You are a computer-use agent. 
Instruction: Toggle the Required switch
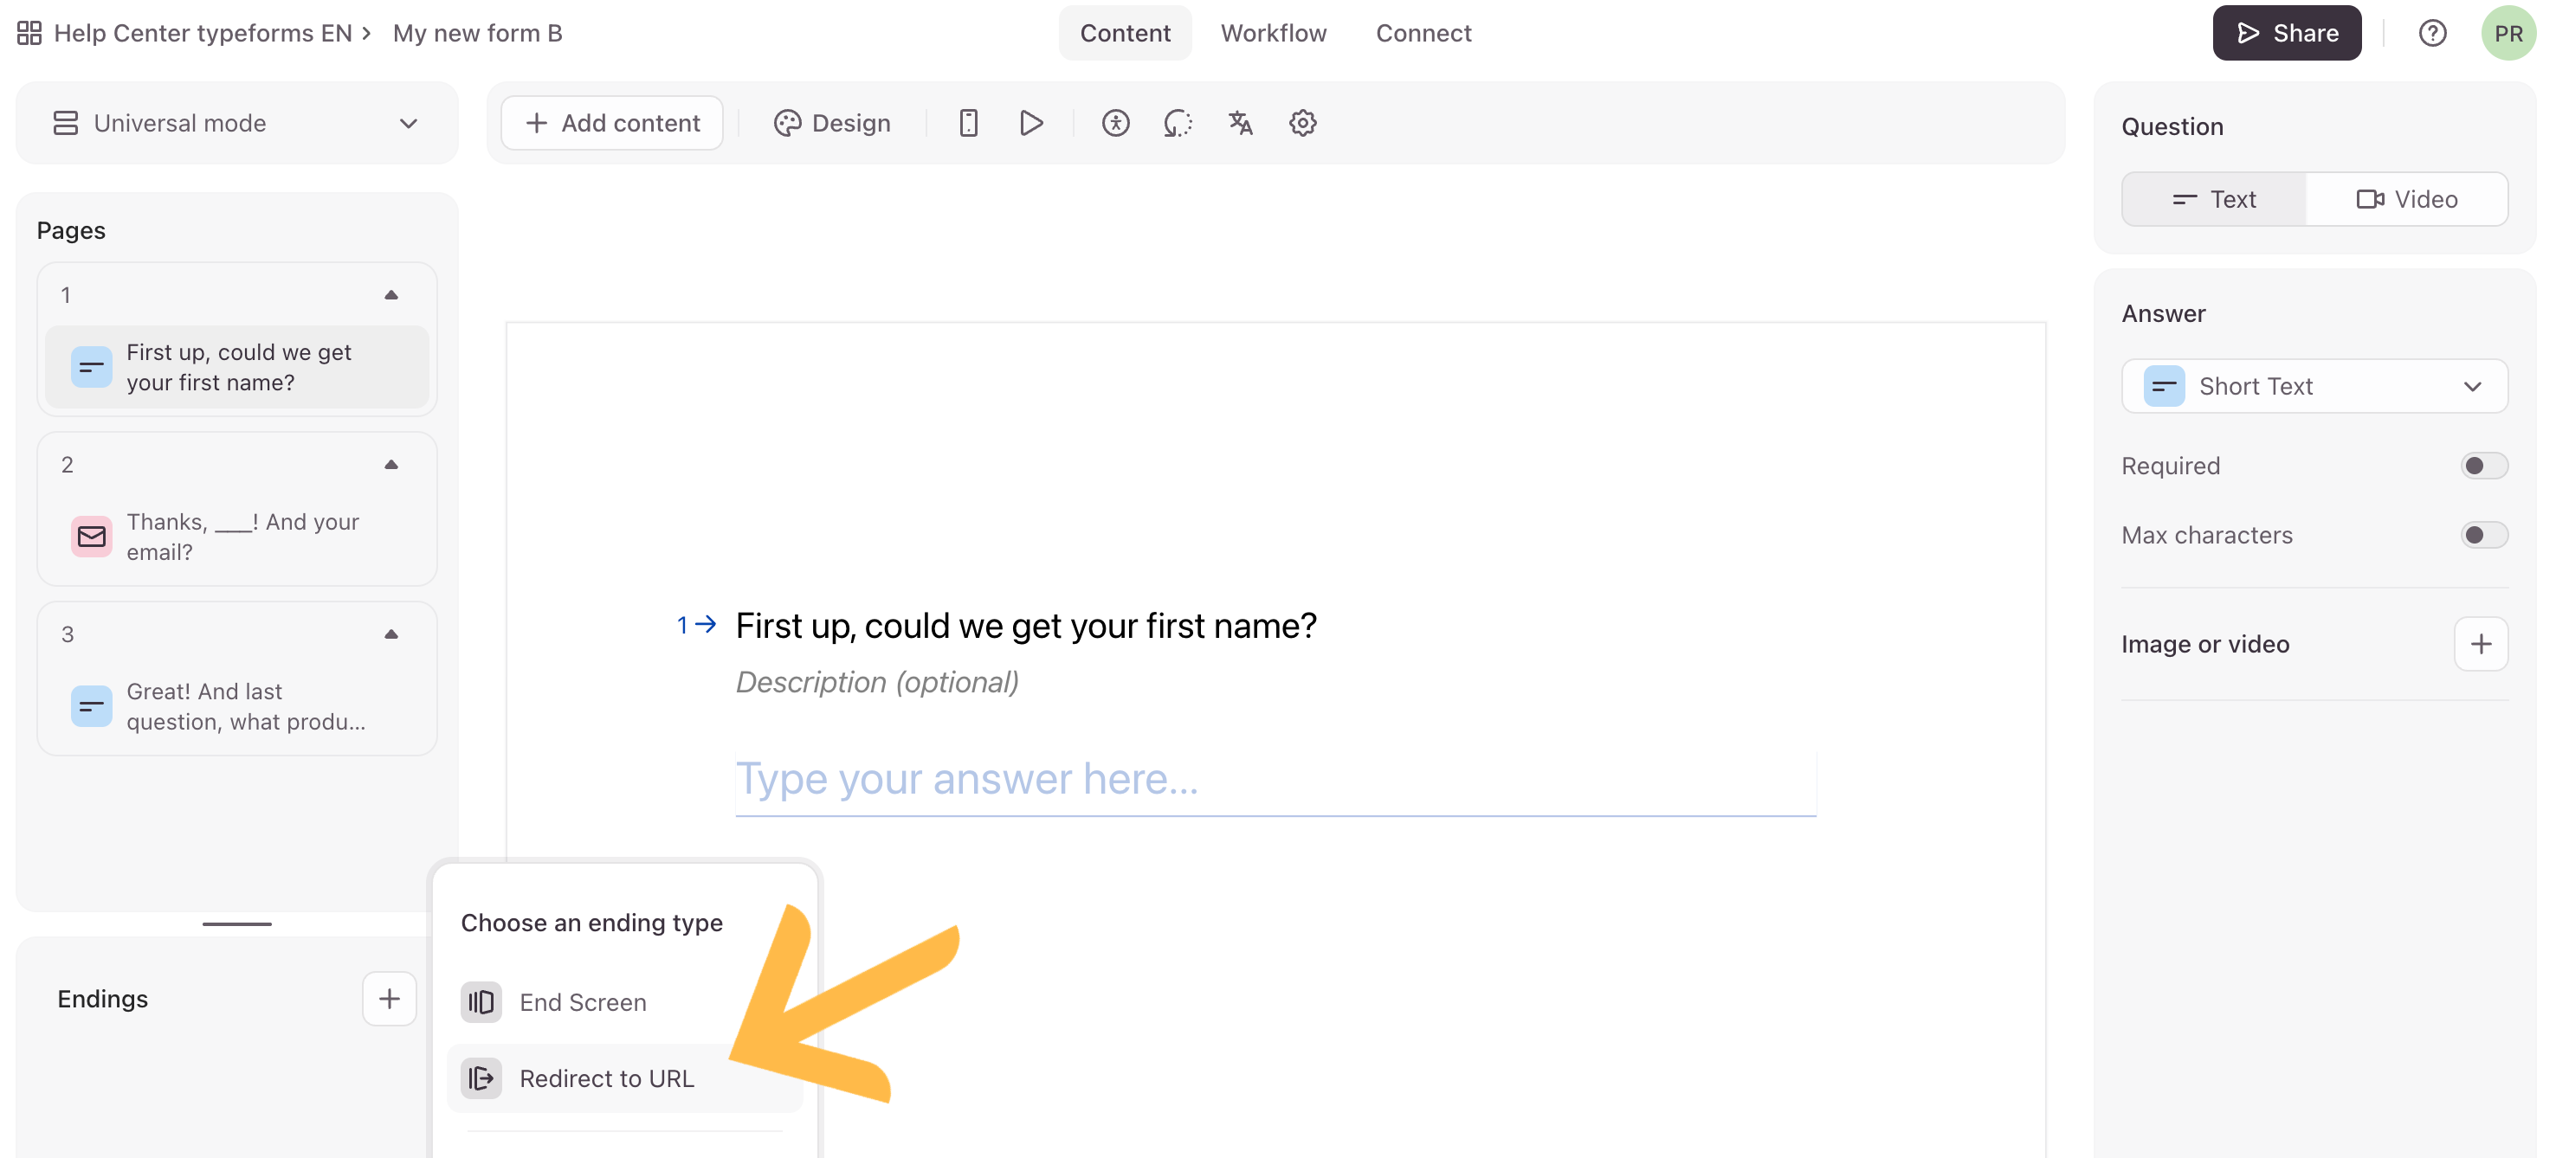coord(2483,465)
